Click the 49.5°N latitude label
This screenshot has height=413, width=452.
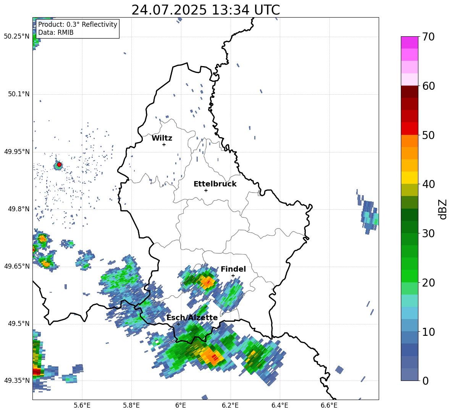coord(19,323)
